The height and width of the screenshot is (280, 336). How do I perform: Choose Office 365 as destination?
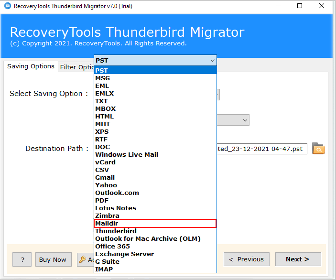coord(155,246)
